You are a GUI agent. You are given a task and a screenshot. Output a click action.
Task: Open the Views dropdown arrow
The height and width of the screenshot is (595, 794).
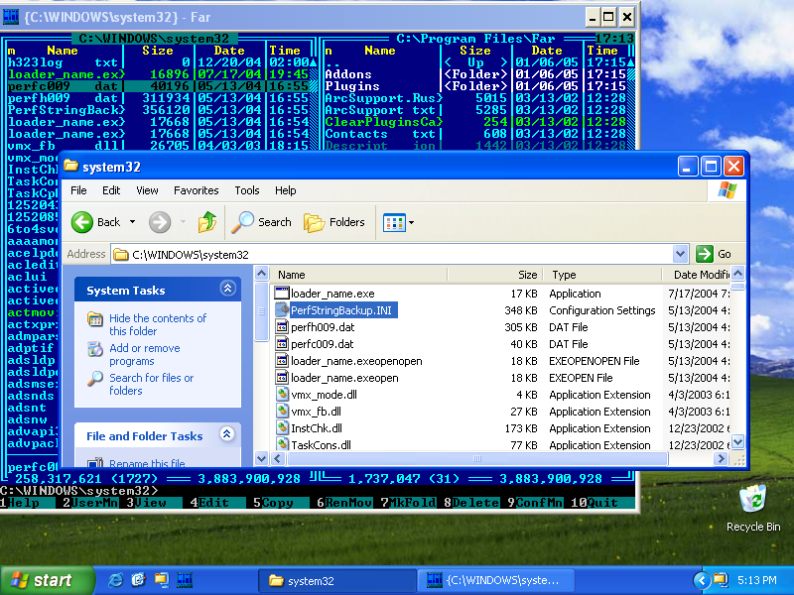(x=411, y=222)
